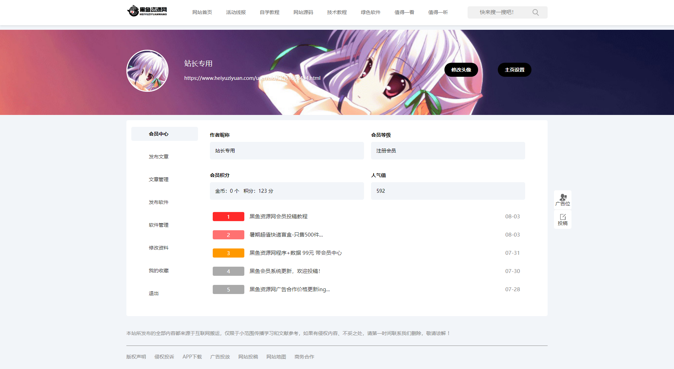Click the 投稿 floating submission icon
The image size is (674, 369).
tap(562, 219)
